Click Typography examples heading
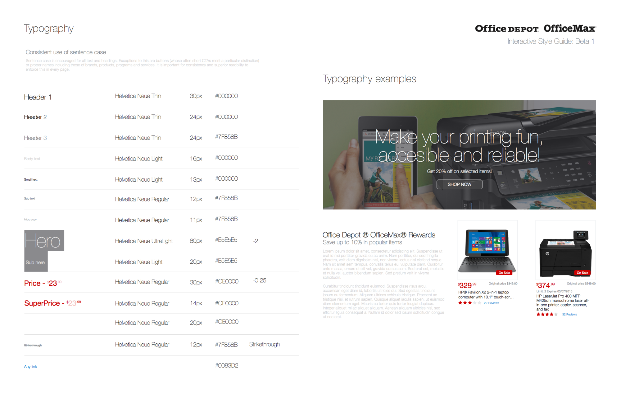Image resolution: width=621 pixels, height=401 pixels. coord(369,79)
